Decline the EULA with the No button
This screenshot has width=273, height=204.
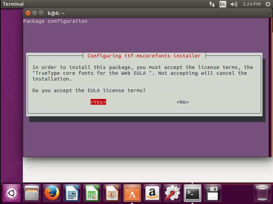pyautogui.click(x=182, y=102)
